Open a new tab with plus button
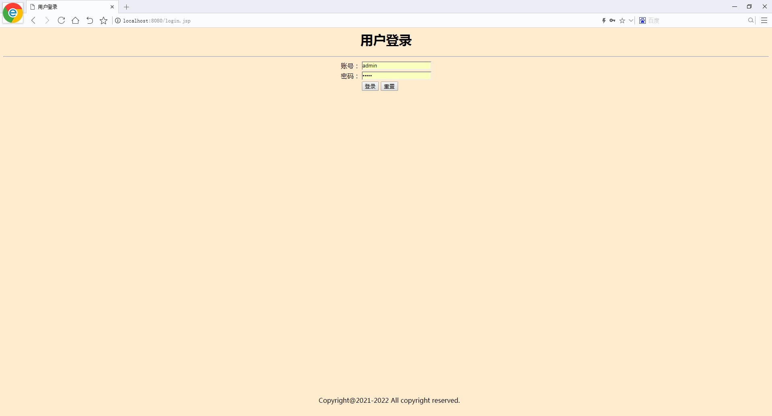Image resolution: width=772 pixels, height=416 pixels. [126, 7]
